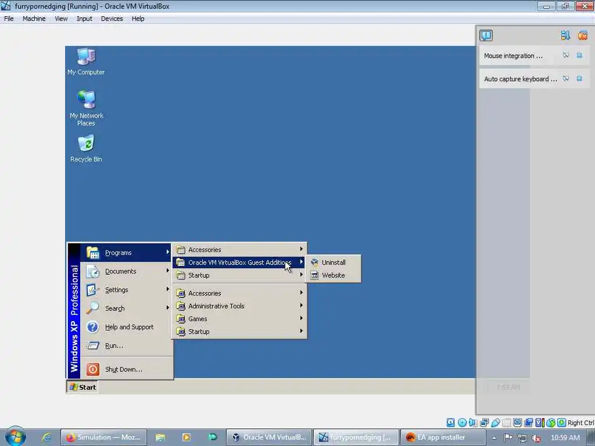Click the delete all notifications icon
595x446 pixels.
(x=582, y=35)
